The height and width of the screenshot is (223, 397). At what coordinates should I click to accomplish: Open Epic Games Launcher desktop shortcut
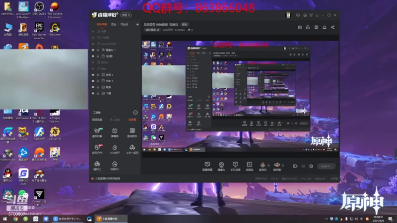point(39,31)
